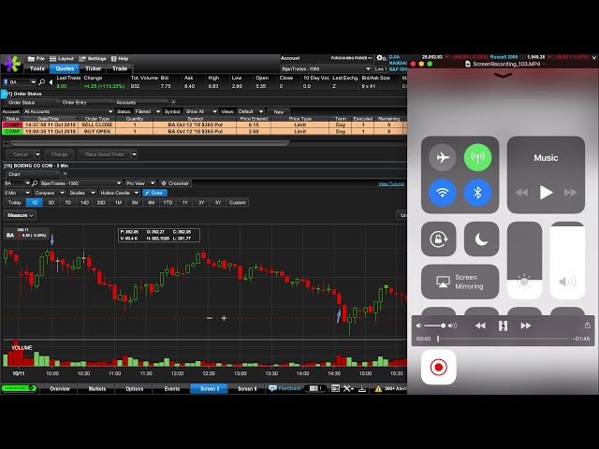Select the SELL CLOSE order row
Viewport: 599px width, 449px height.
point(204,124)
